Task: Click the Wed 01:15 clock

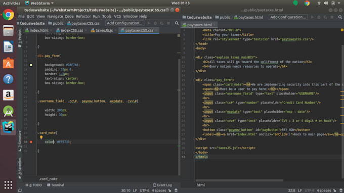Action: 181,3
